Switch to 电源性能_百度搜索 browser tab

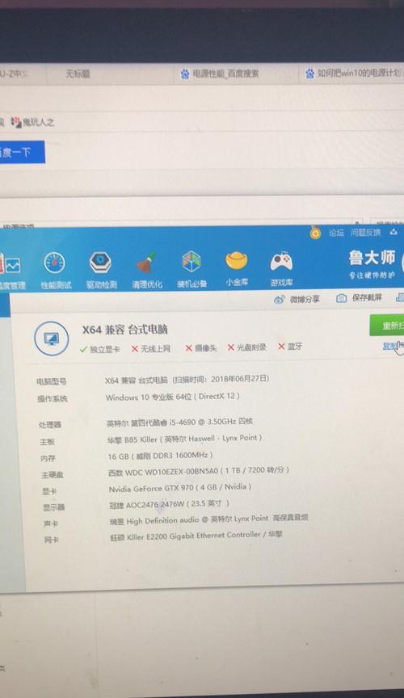coord(225,74)
